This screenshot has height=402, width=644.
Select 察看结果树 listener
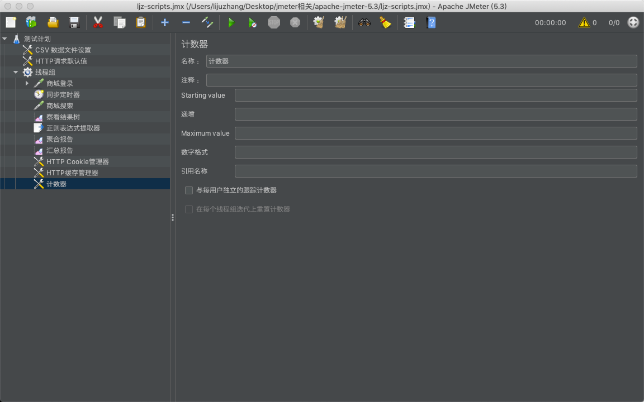point(63,117)
